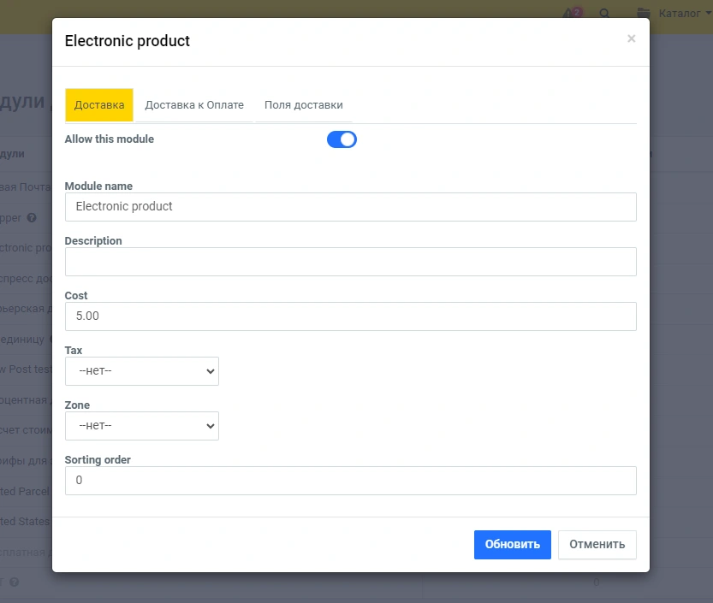Focus the Module name field
The image size is (713, 603).
[x=350, y=207]
